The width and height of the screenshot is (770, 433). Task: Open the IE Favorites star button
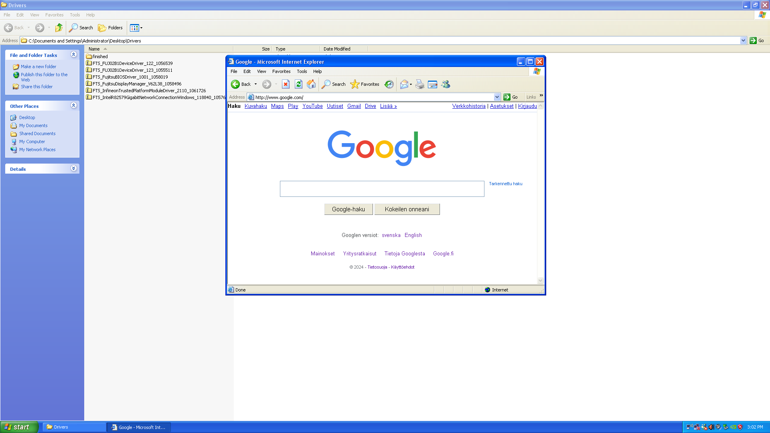365,84
